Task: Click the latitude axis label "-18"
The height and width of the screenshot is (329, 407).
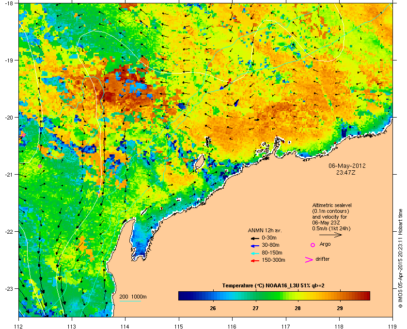Action: pyautogui.click(x=9, y=3)
